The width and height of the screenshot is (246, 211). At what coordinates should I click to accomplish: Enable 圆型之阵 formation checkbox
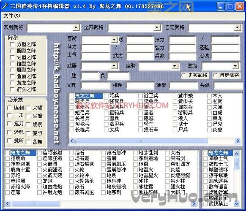12,51
